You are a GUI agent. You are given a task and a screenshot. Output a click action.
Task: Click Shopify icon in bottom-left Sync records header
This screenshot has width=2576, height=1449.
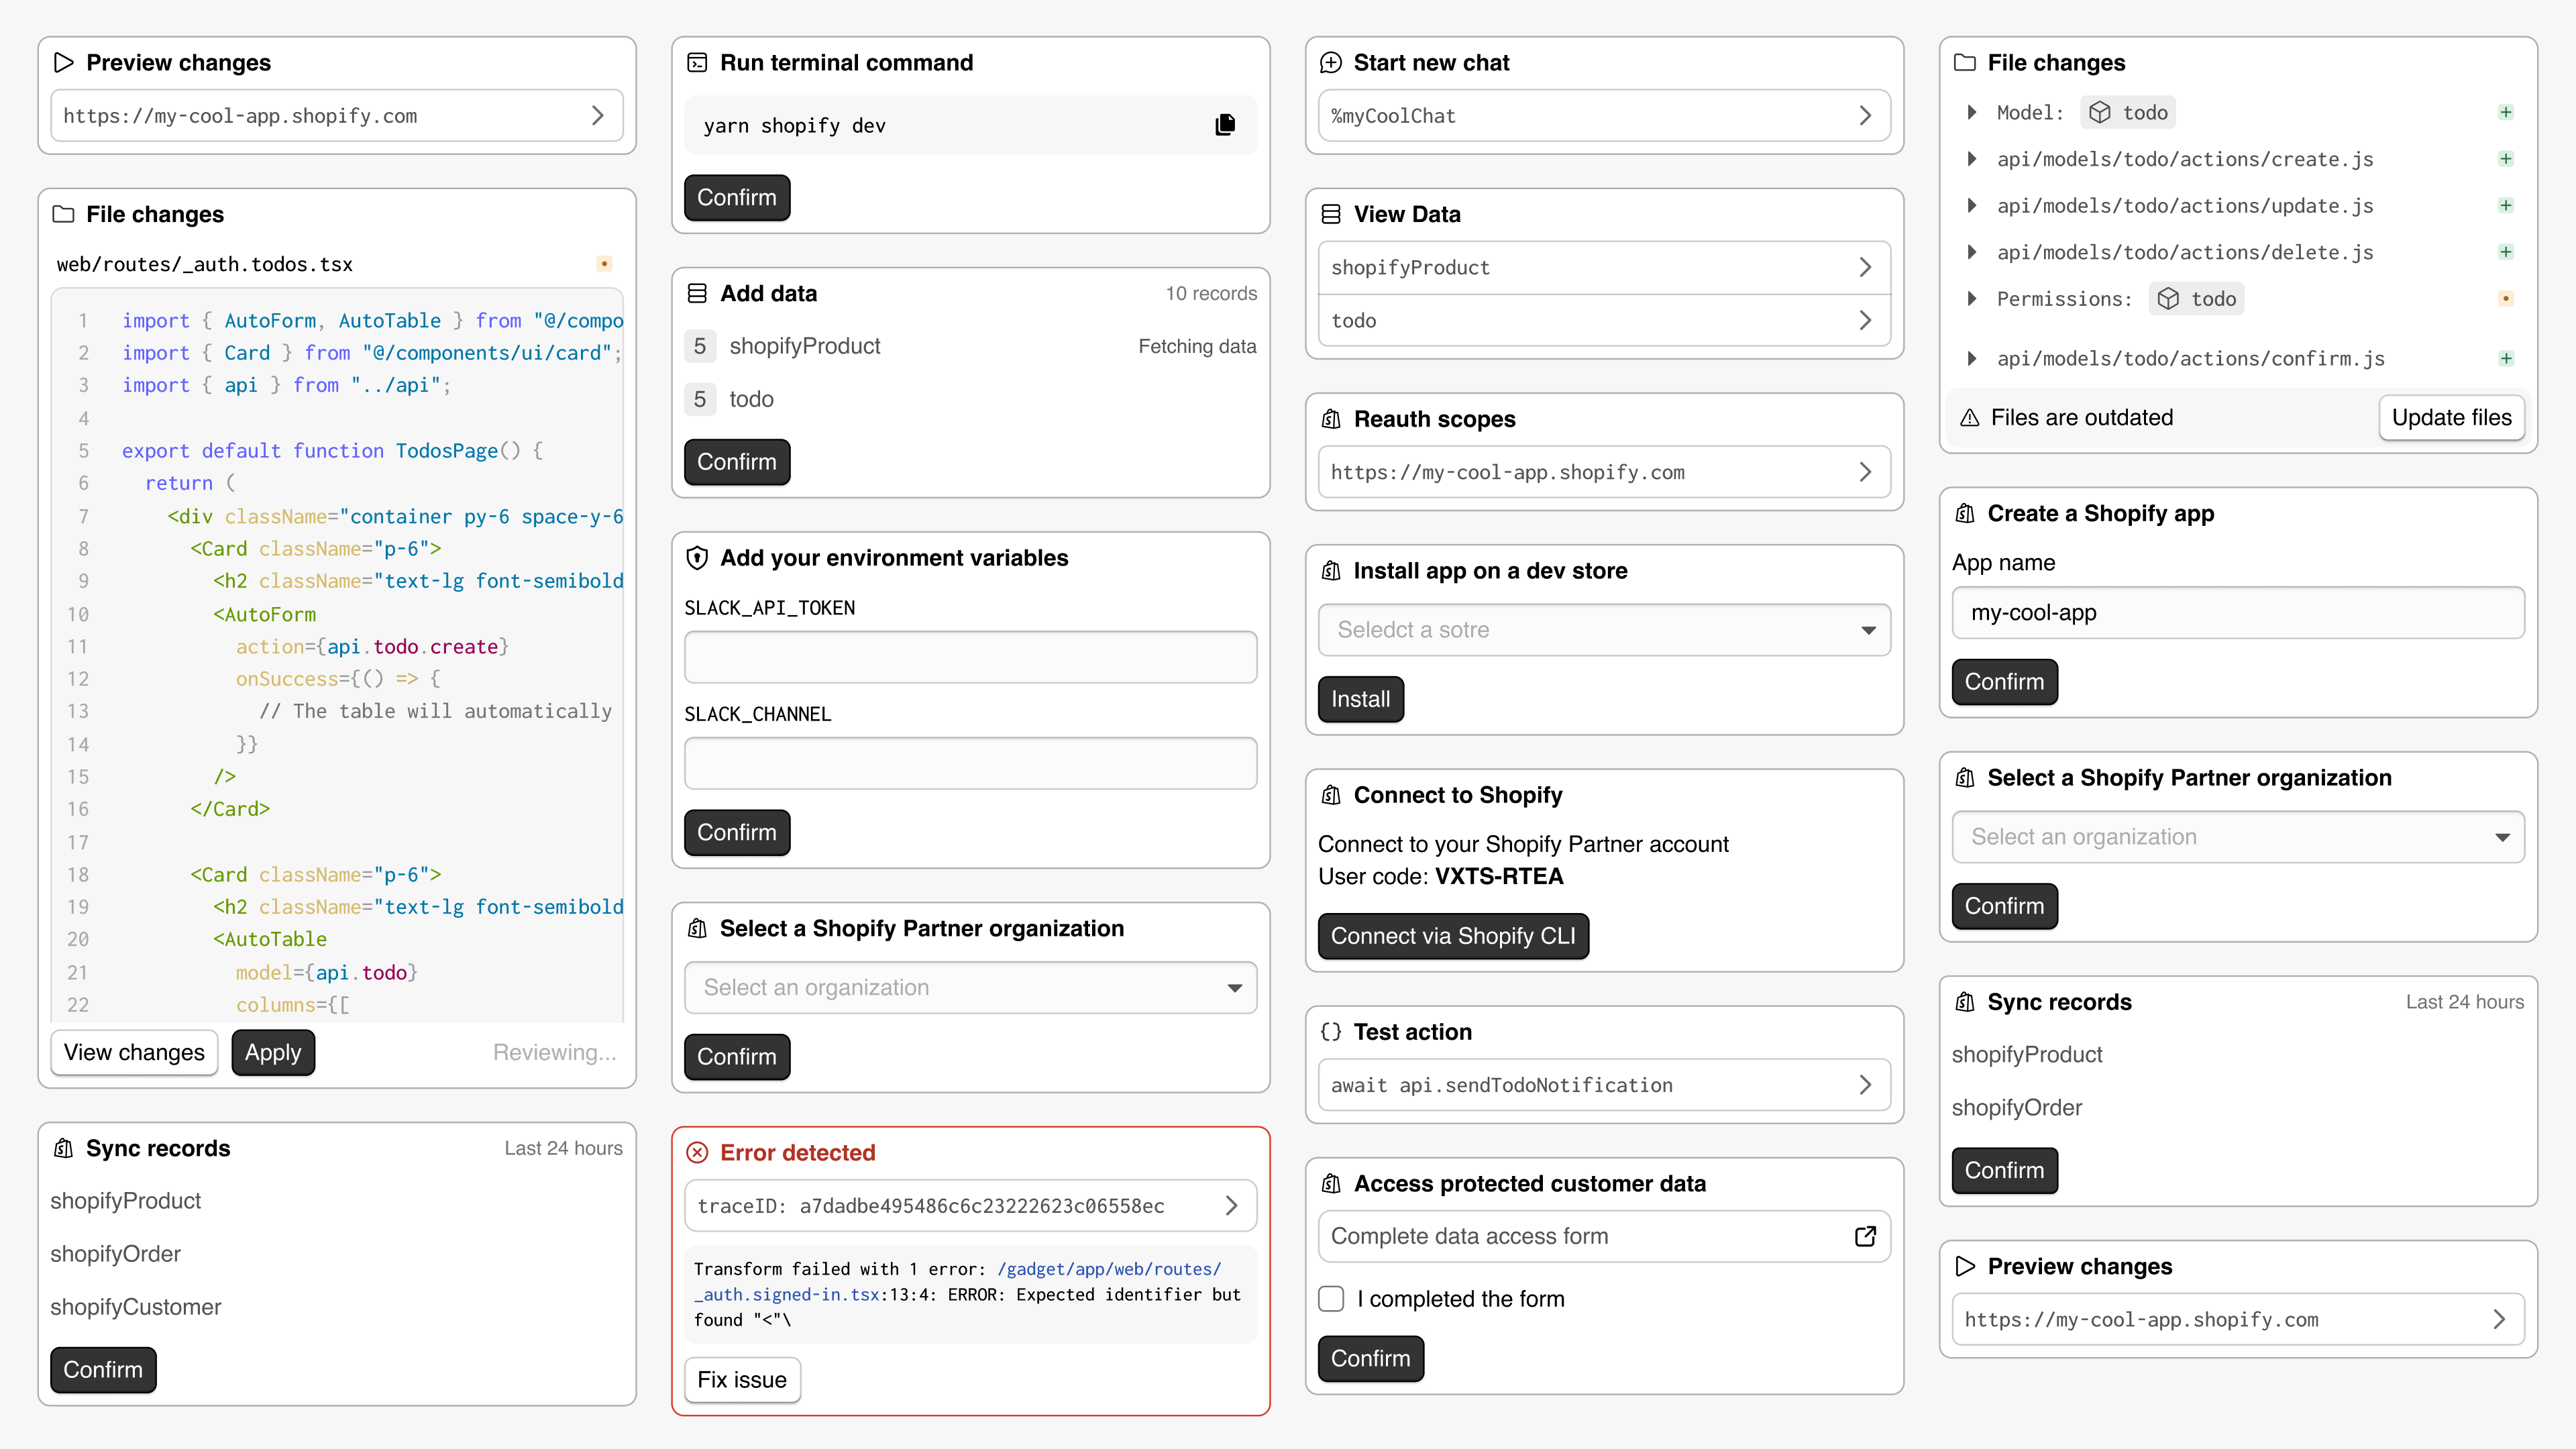coord(64,1148)
